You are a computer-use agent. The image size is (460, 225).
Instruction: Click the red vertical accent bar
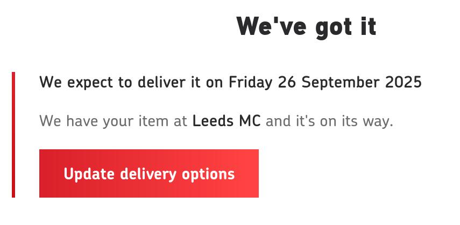tap(13, 134)
